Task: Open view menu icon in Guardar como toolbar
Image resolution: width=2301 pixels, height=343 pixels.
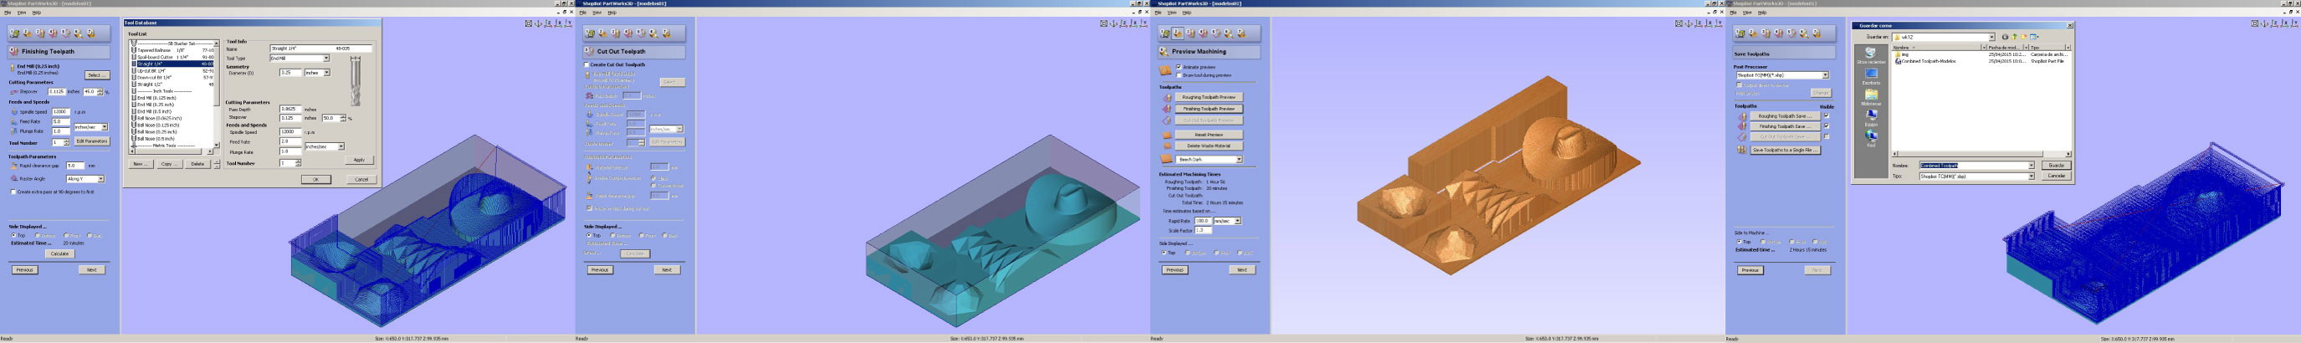Action: (2035, 37)
